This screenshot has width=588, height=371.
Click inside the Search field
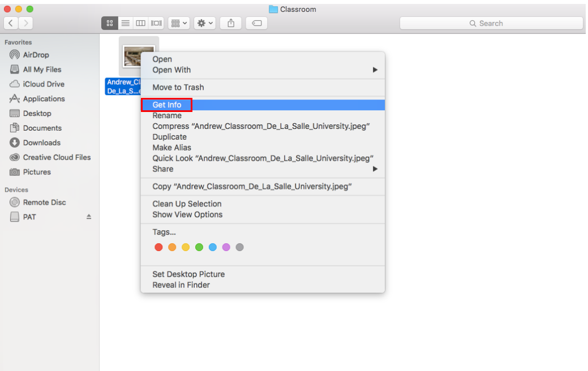(x=491, y=23)
